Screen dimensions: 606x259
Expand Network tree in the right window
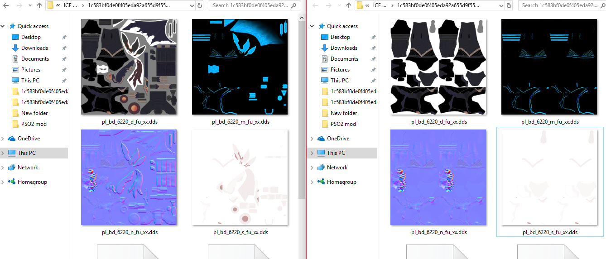click(x=313, y=168)
